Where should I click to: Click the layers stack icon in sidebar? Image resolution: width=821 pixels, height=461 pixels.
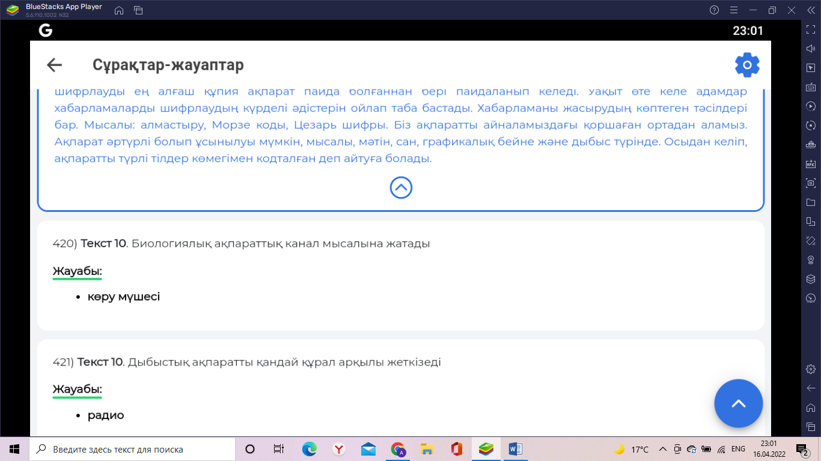(x=810, y=279)
